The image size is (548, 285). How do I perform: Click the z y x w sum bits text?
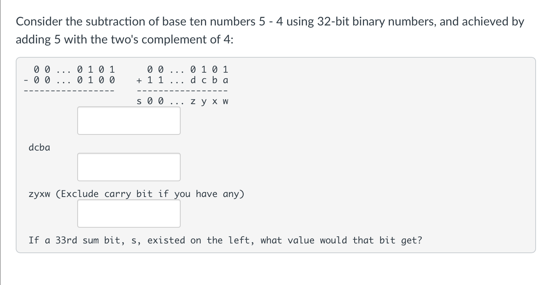(209, 101)
